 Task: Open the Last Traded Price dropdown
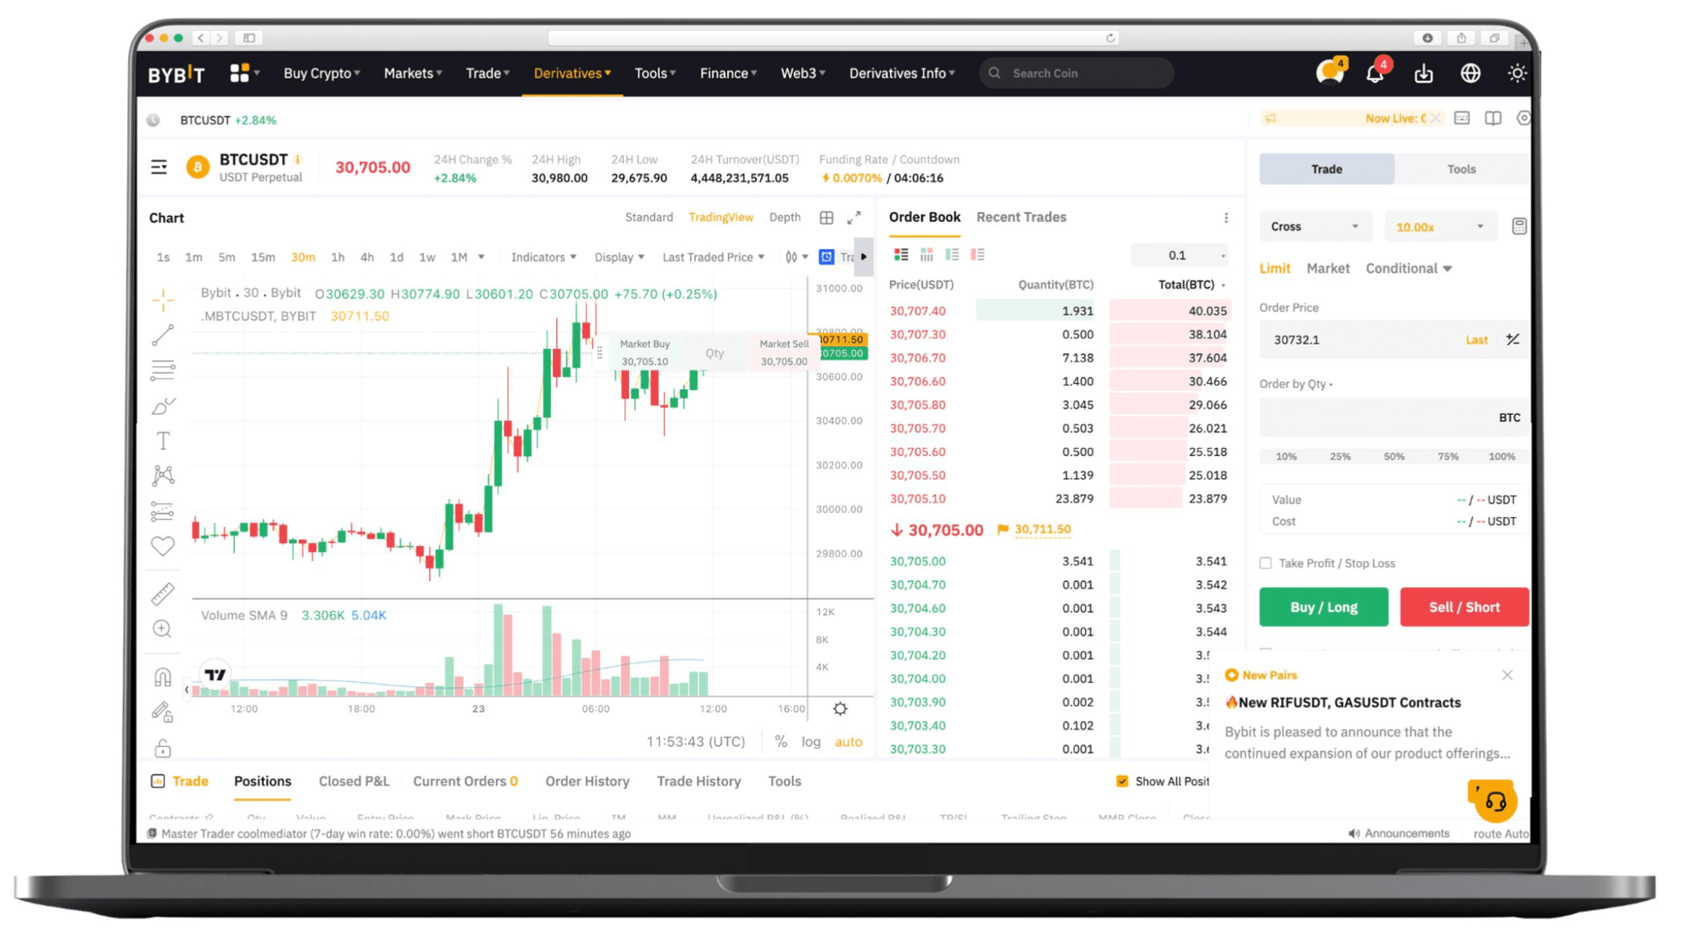[712, 257]
